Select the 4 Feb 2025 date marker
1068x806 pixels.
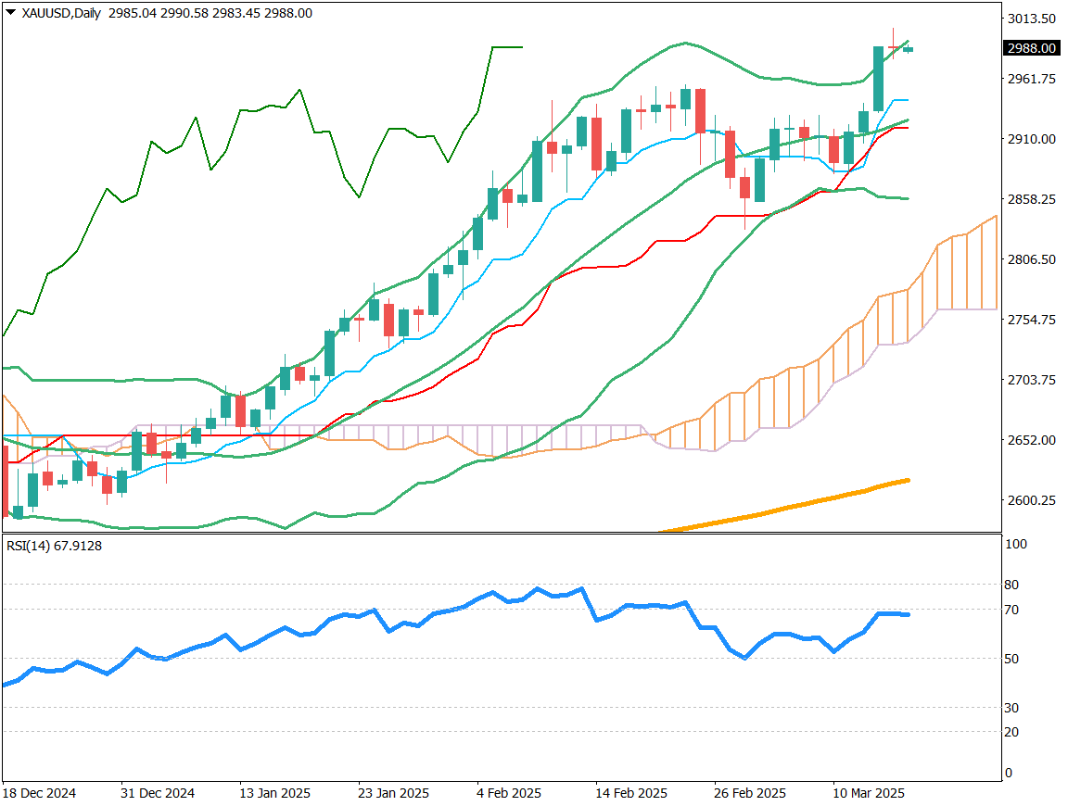507,794
